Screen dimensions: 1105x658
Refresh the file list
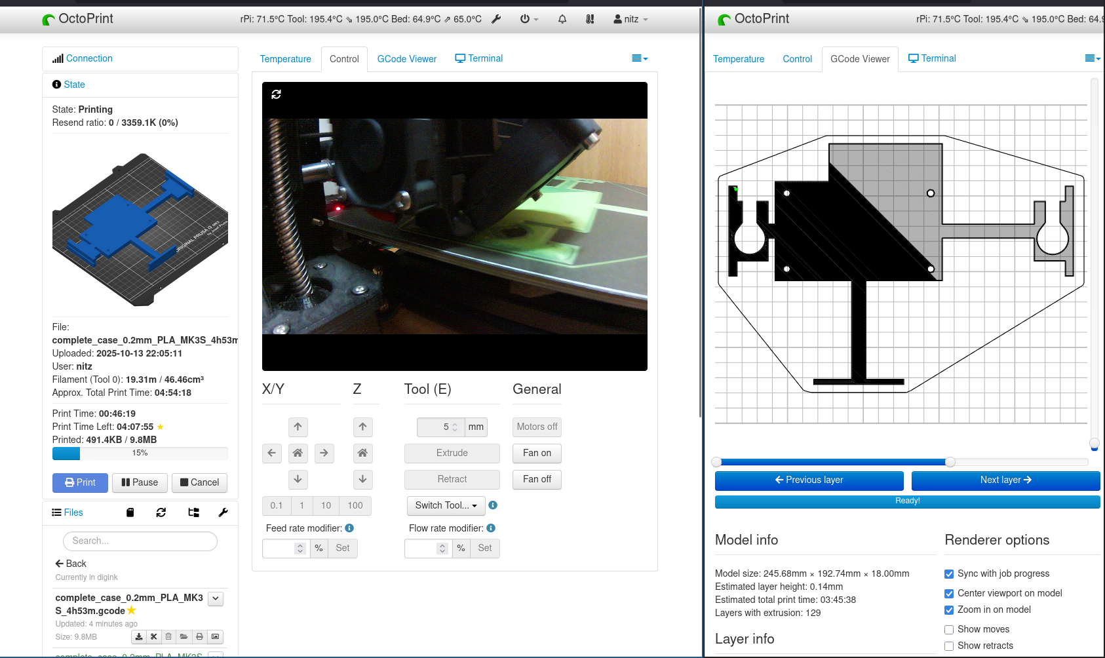coord(161,513)
